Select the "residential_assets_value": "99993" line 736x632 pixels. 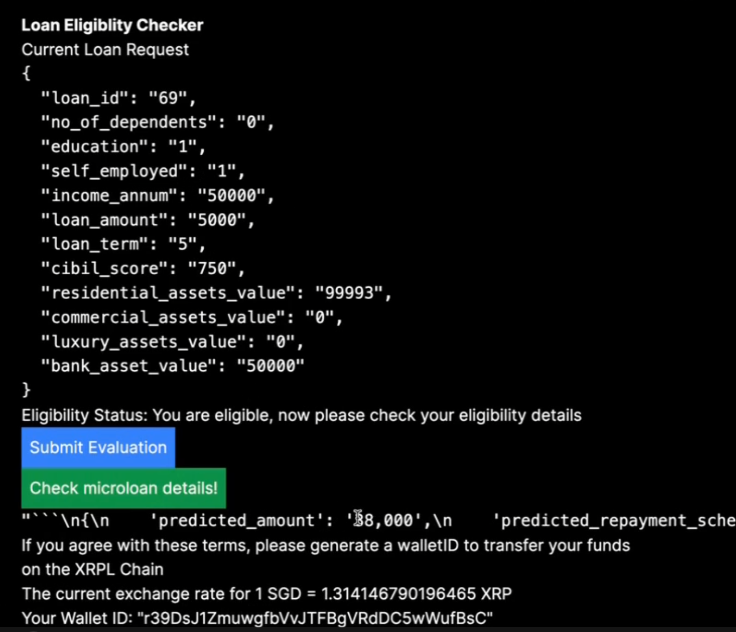point(216,293)
